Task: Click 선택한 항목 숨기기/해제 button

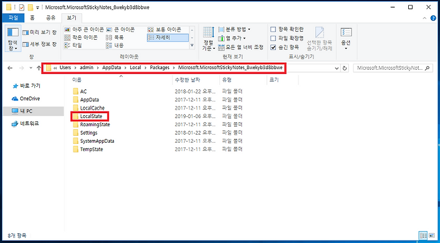Action: pyautogui.click(x=320, y=39)
